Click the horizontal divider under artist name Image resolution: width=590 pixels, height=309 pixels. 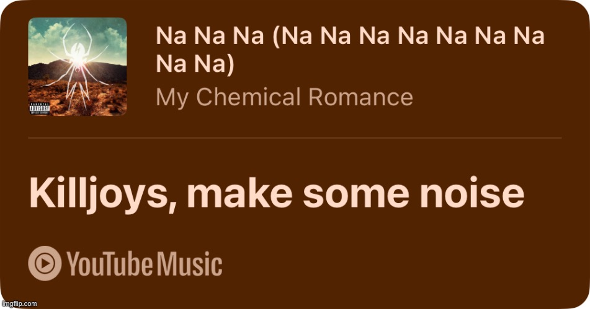[x=295, y=138]
